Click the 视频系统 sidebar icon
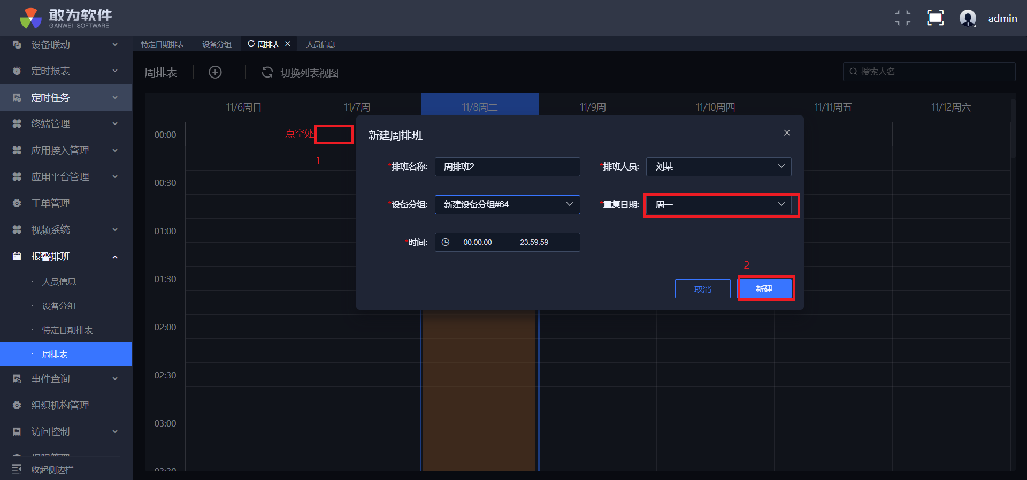 [x=17, y=230]
